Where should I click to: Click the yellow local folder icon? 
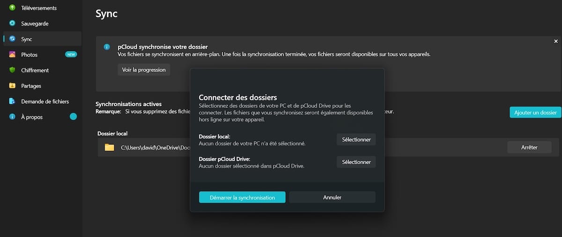click(110, 147)
